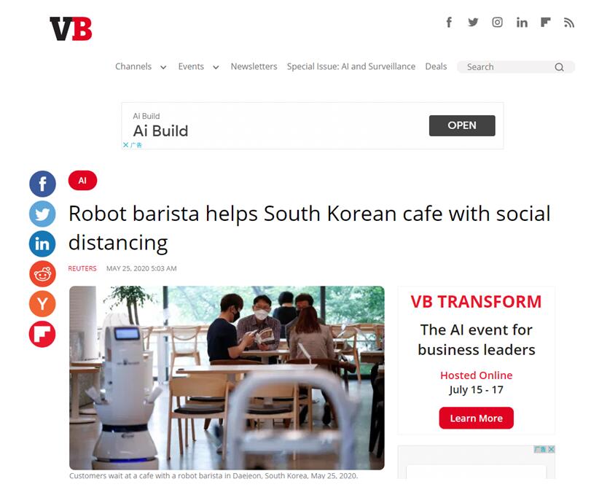Image resolution: width=591 pixels, height=487 pixels.
Task: Click Learn More for VB Transform
Action: pyautogui.click(x=476, y=418)
